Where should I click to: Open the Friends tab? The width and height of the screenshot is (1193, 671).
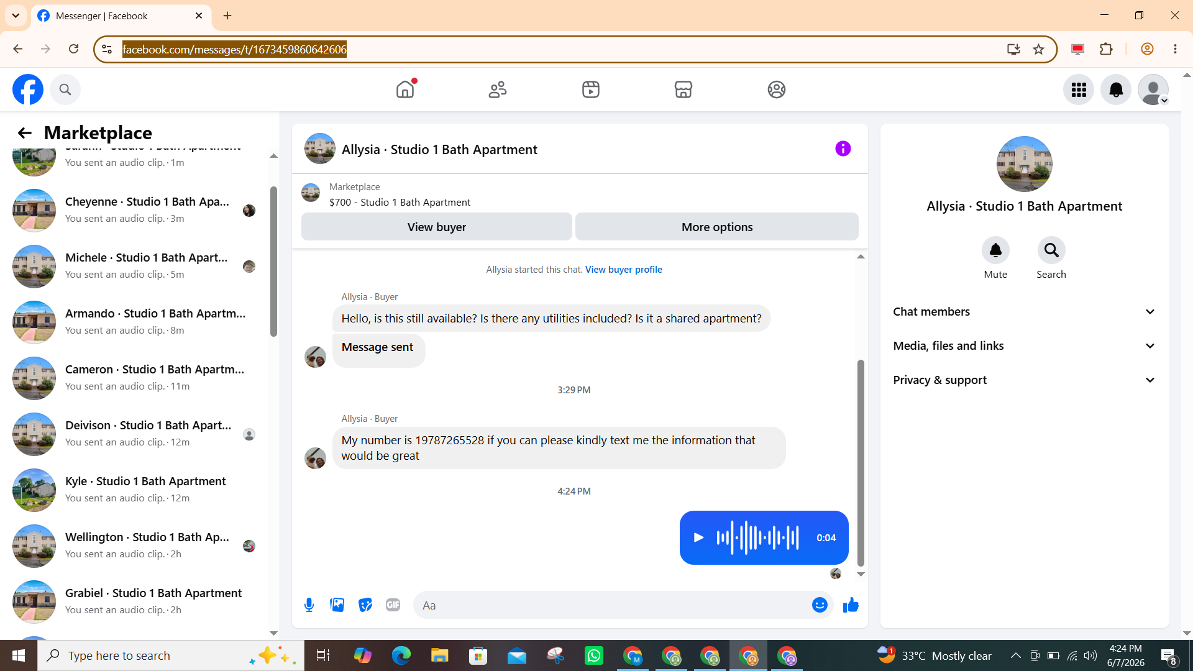pos(498,89)
